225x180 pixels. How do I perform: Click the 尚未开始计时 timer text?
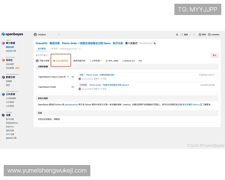coord(79,61)
